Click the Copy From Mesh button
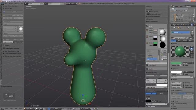This screenshot has height=110, width=196. pyautogui.click(x=8, y=42)
